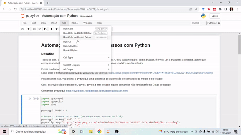Reload the page in Chrome
The height and width of the screenshot is (135, 241).
click(x=15, y=9)
